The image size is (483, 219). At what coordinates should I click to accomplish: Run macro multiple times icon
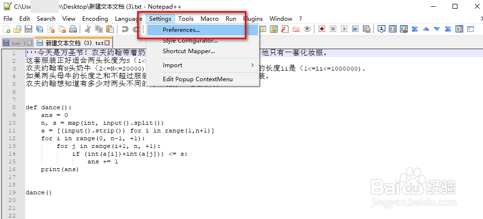[x=355, y=29]
